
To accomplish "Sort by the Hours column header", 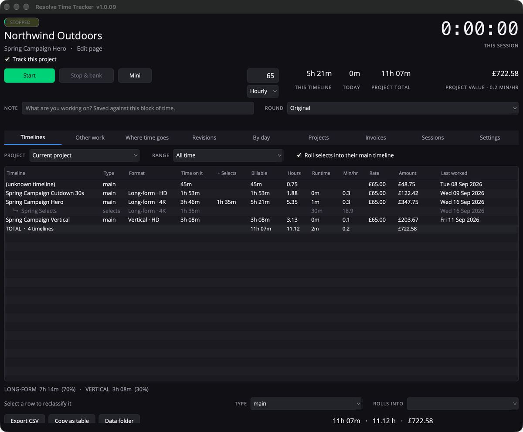I will (298, 173).
